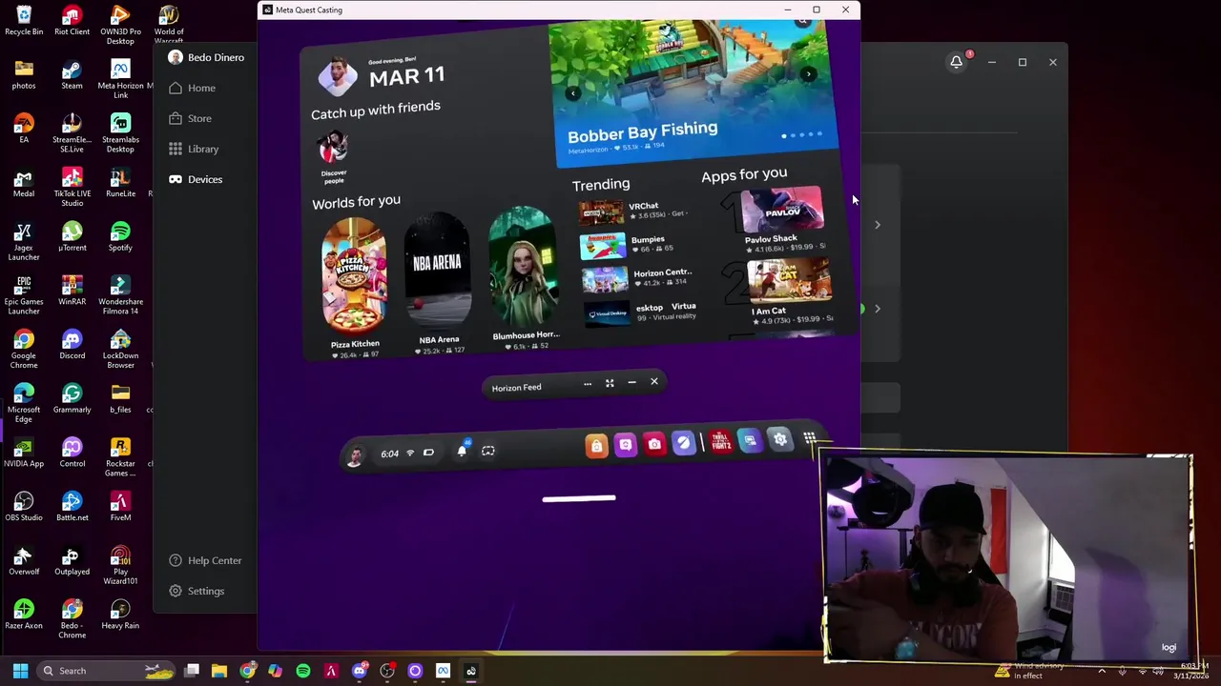Screen dimensions: 1221x686
Task: Open the Horizon Feed three-dots options
Action: (588, 384)
